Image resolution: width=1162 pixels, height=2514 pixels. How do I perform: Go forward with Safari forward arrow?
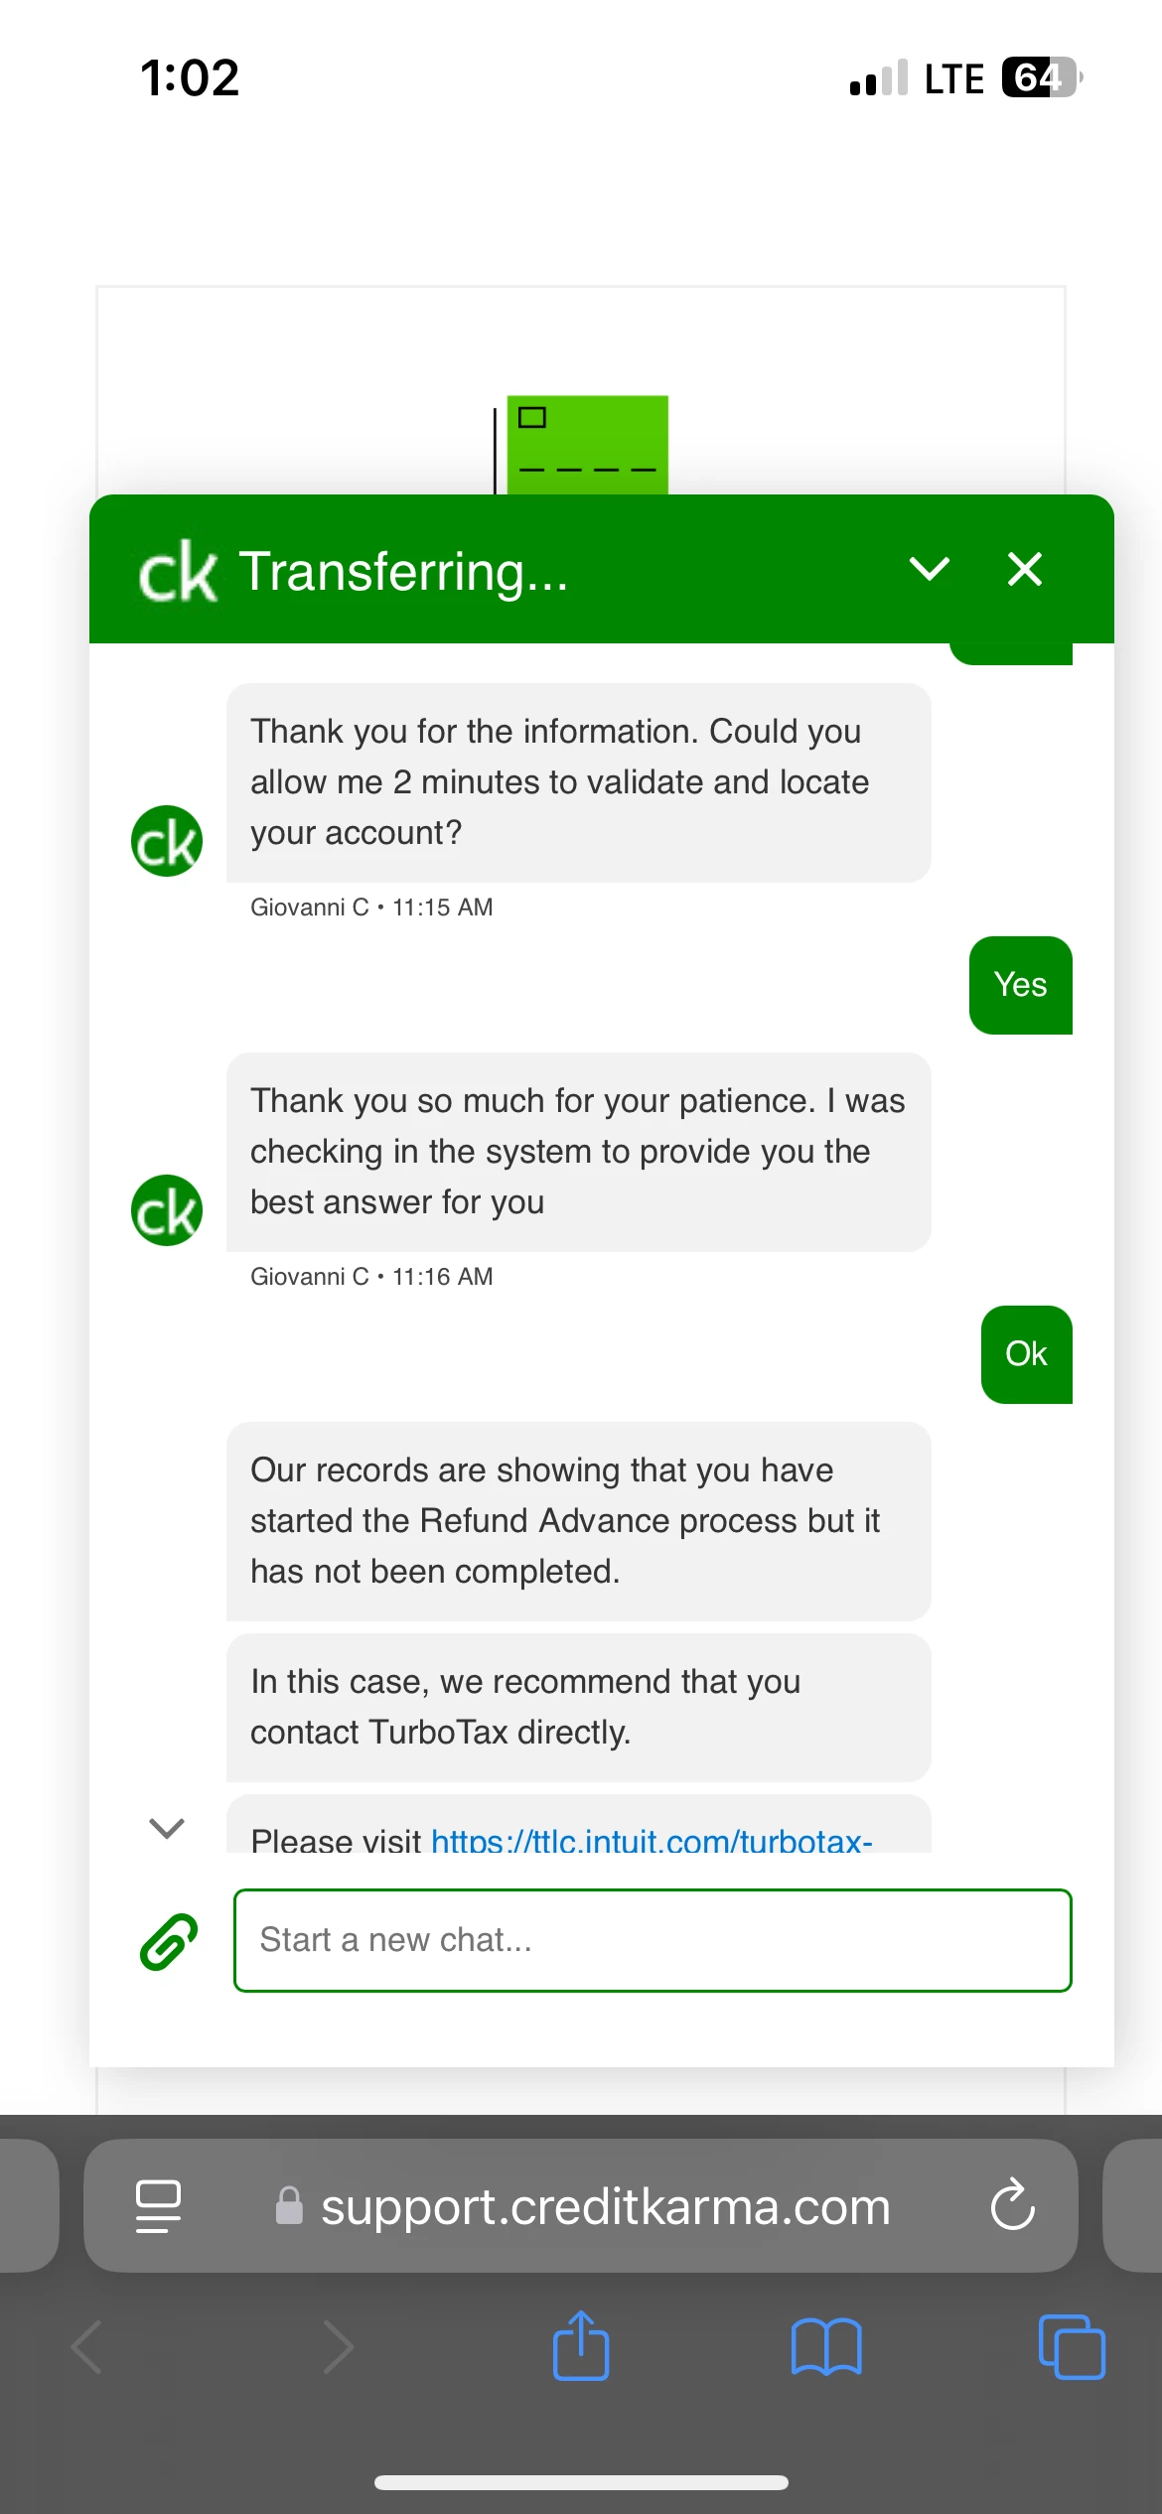tap(339, 2347)
